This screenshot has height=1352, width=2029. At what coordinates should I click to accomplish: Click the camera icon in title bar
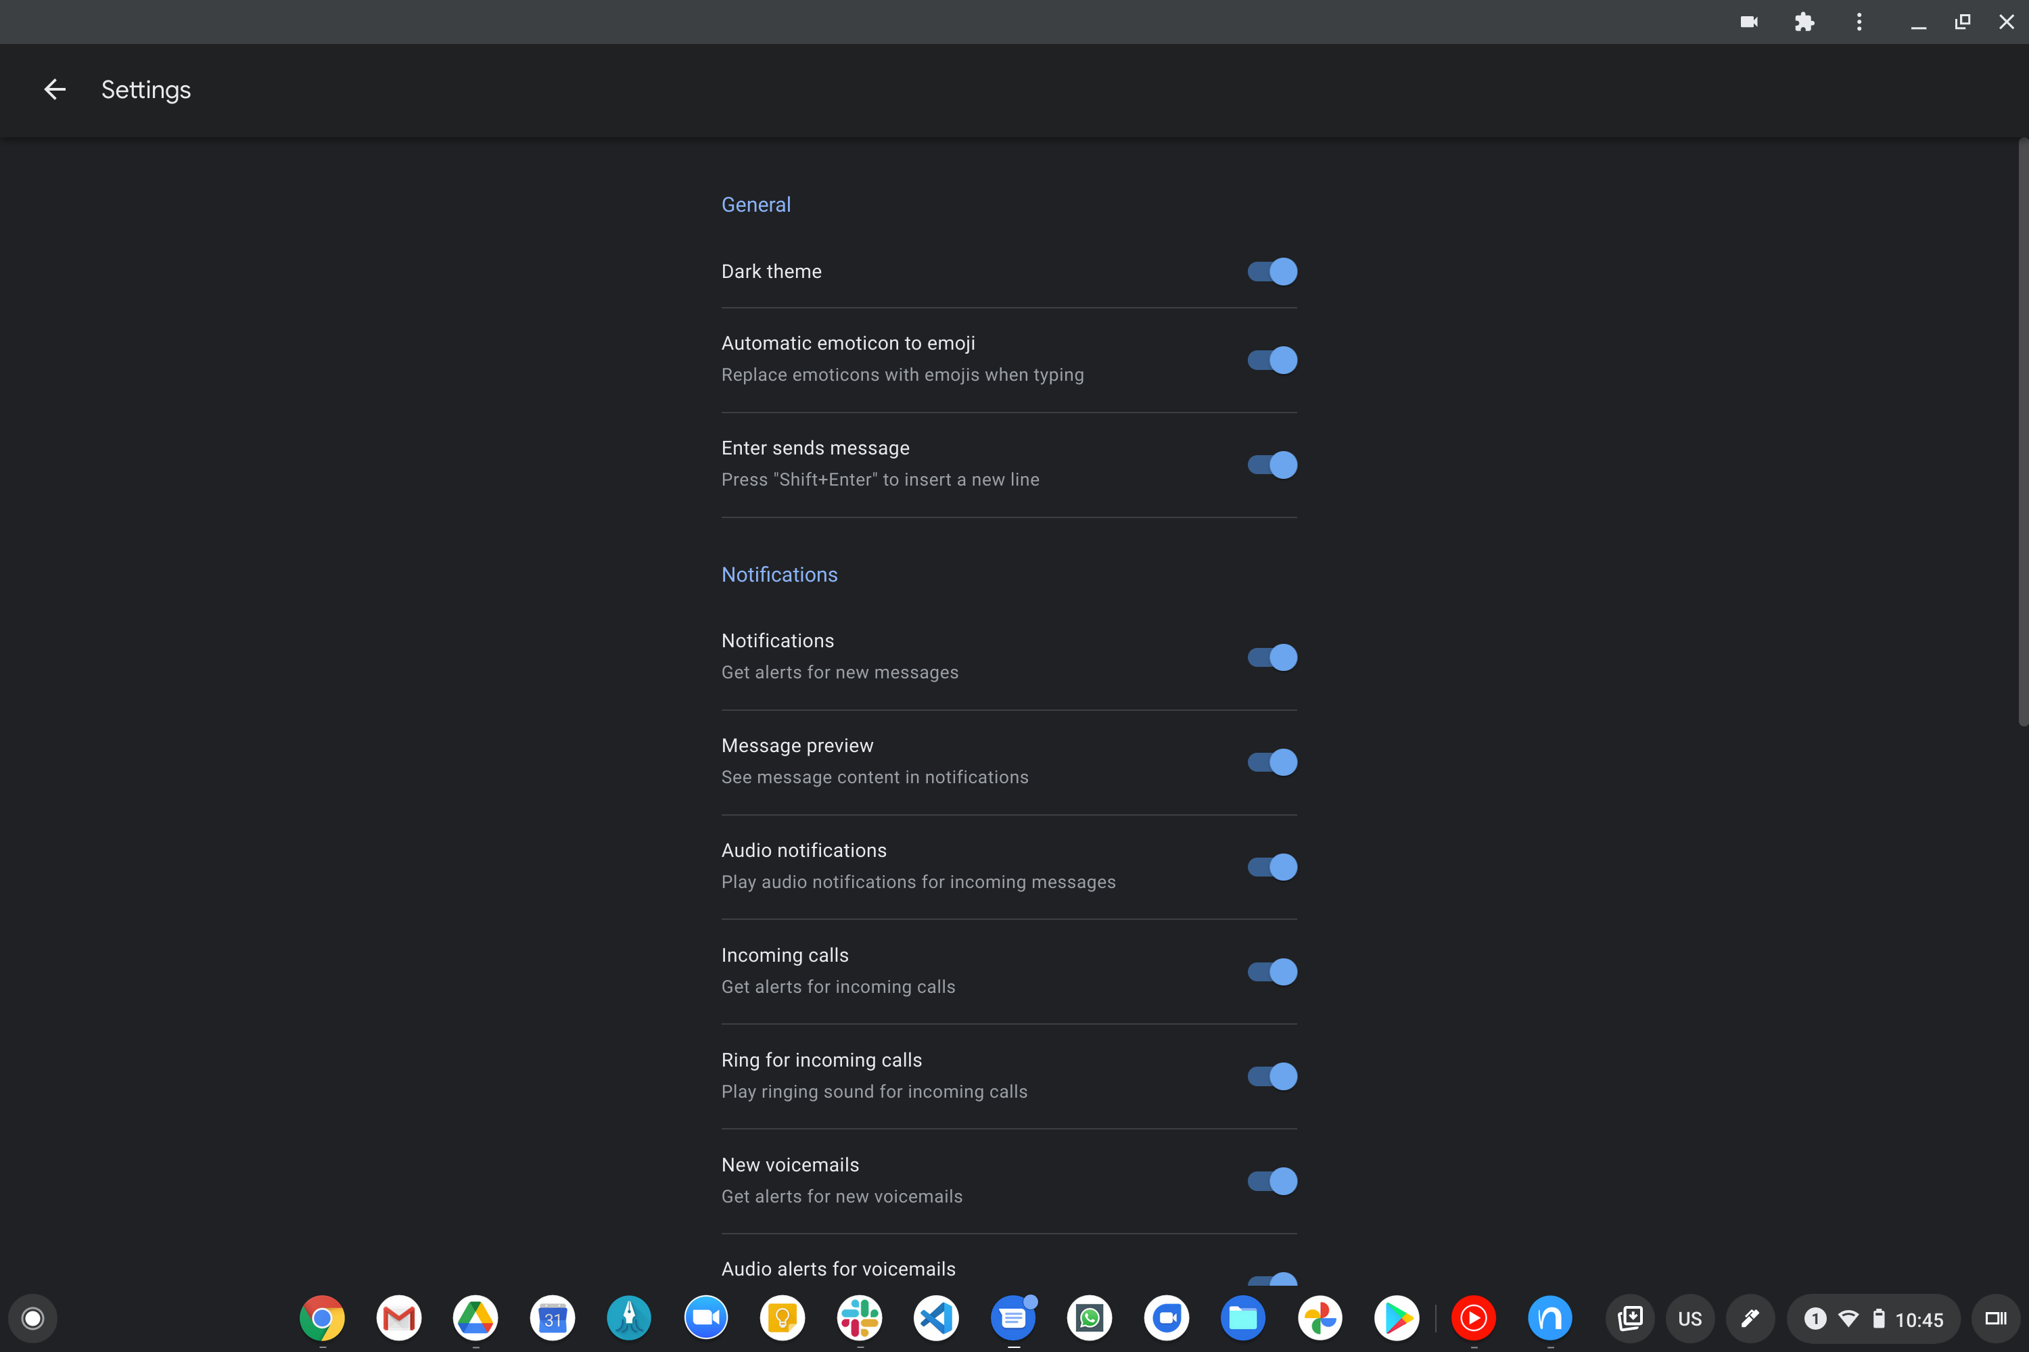click(1749, 22)
